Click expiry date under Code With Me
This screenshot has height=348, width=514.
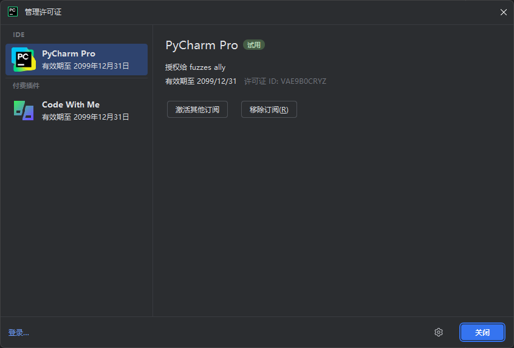pos(86,117)
